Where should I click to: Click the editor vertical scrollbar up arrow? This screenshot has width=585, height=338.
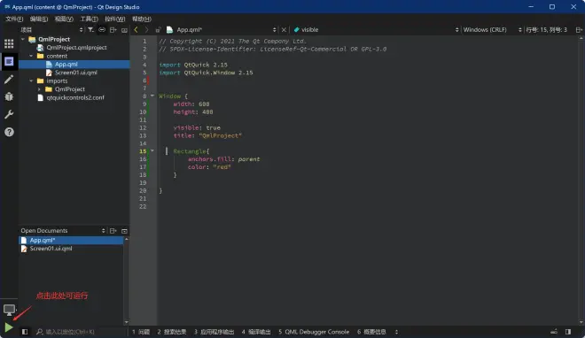pos(581,38)
